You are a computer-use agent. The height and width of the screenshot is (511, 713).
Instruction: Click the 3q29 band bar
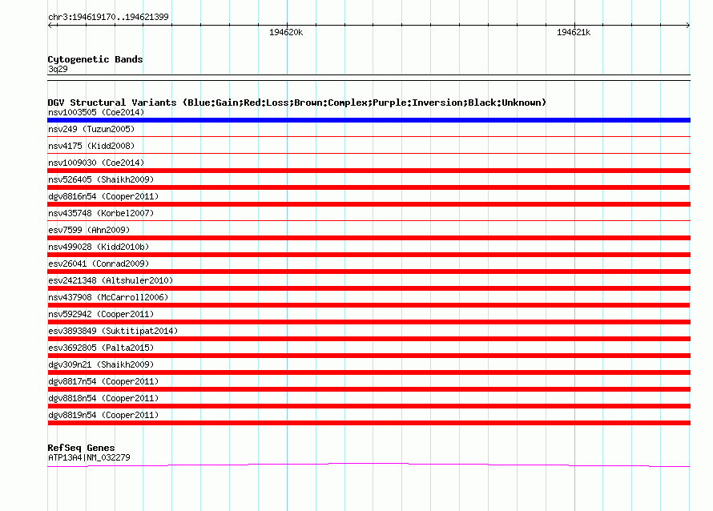point(369,78)
